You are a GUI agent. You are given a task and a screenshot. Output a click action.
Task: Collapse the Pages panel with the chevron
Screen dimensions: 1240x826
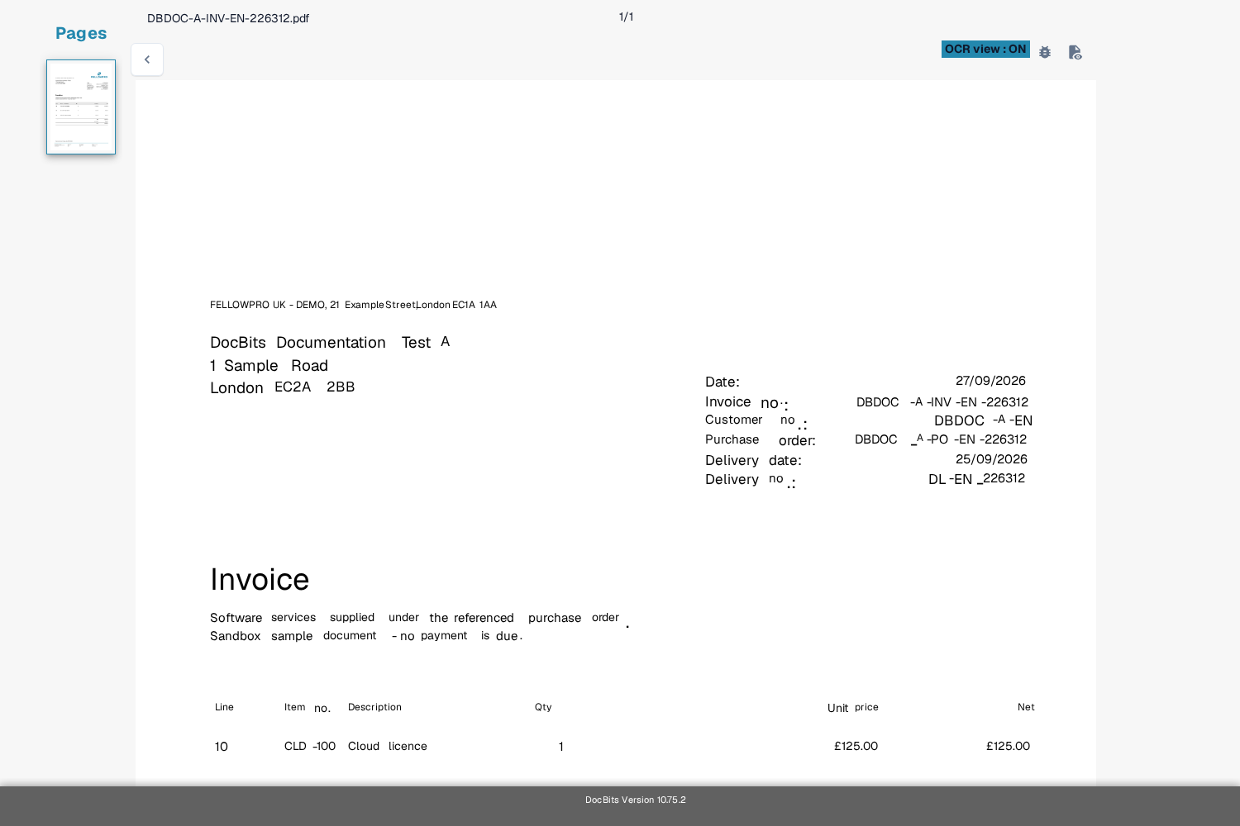click(147, 59)
